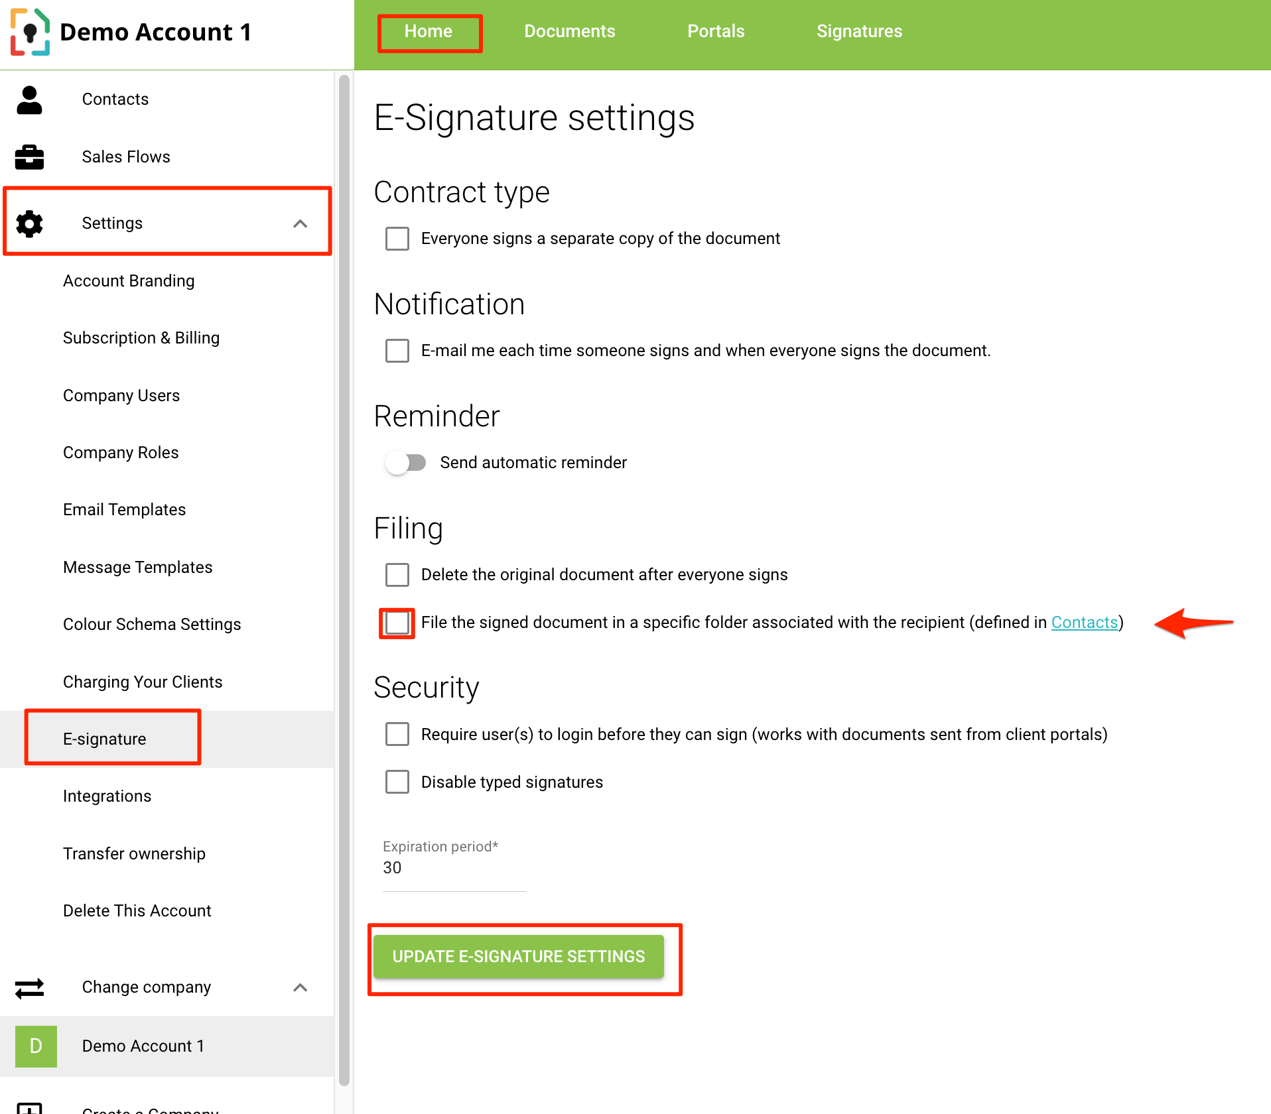Click the Sales Flows briefcase icon
This screenshot has height=1114, width=1271.
click(29, 157)
